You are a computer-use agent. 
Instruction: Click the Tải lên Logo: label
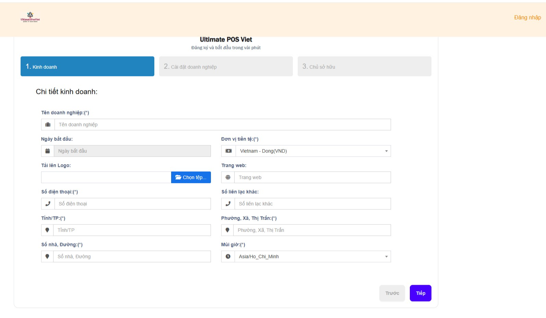point(56,166)
